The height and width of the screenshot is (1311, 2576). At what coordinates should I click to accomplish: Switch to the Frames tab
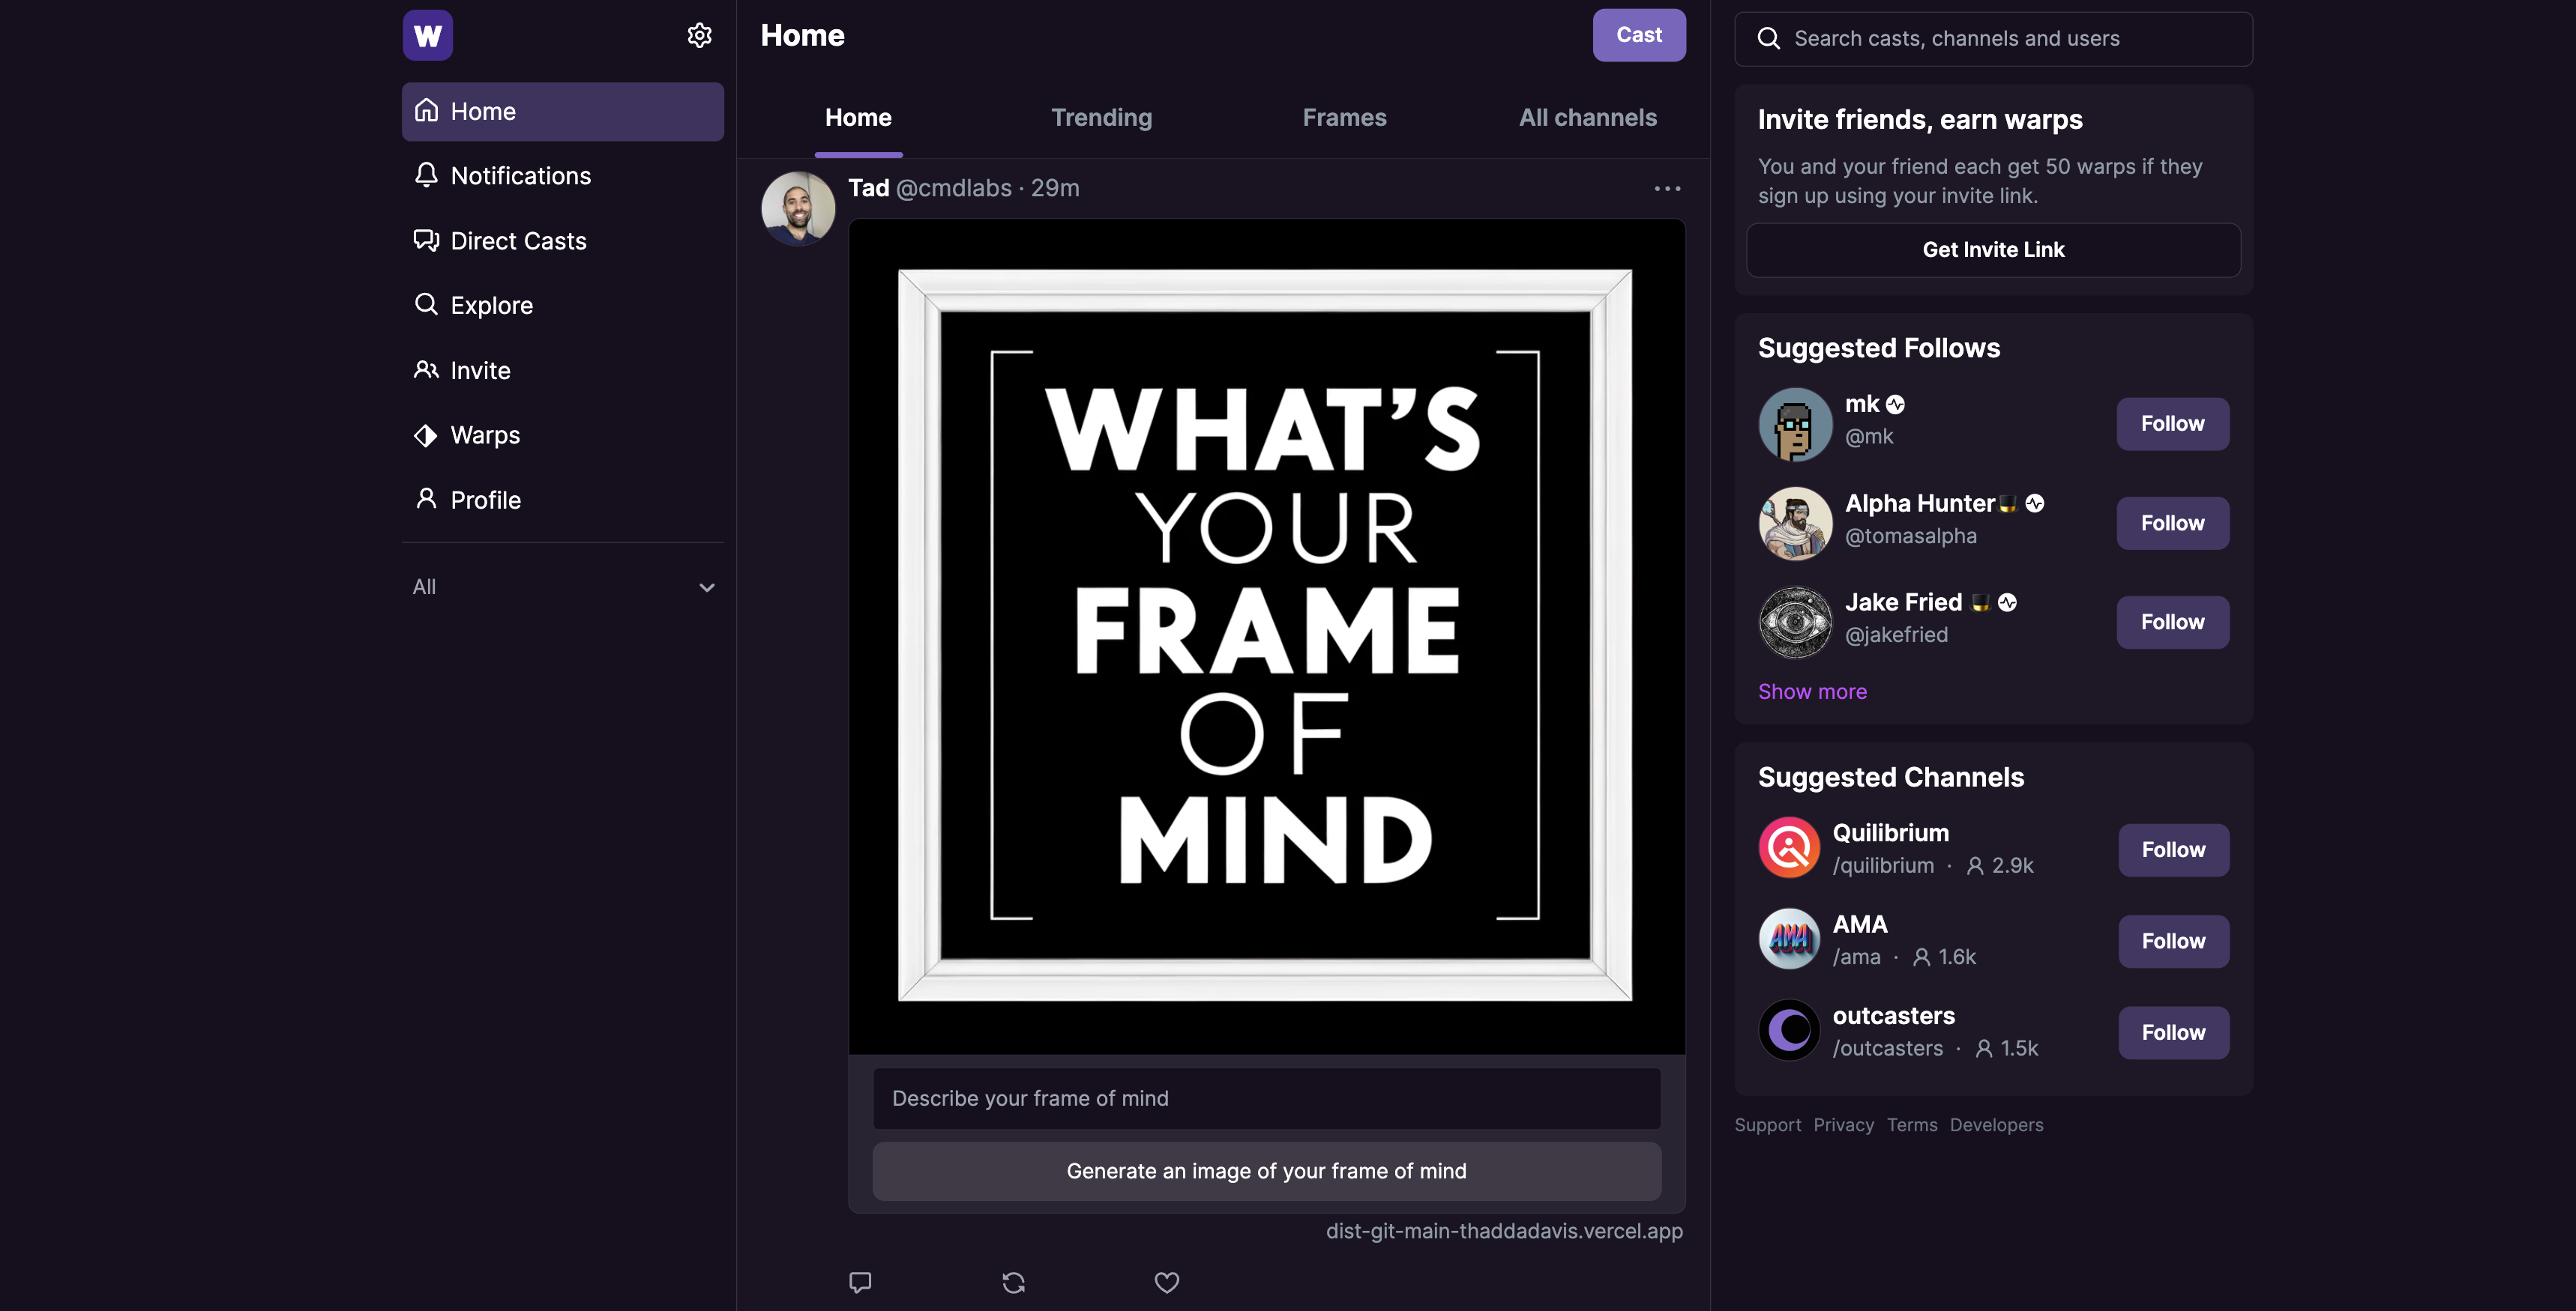[x=1344, y=117]
